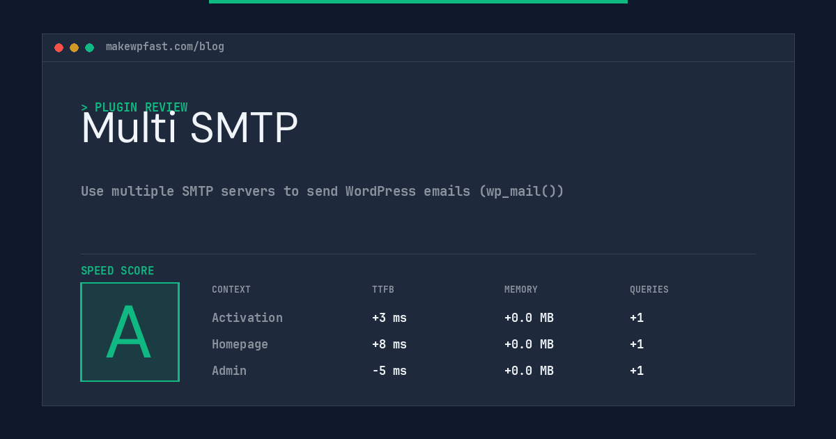Click the 'SPEED SCORE' label

click(118, 271)
